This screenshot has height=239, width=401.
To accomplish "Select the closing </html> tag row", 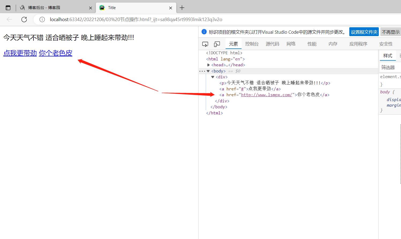I will (x=215, y=113).
